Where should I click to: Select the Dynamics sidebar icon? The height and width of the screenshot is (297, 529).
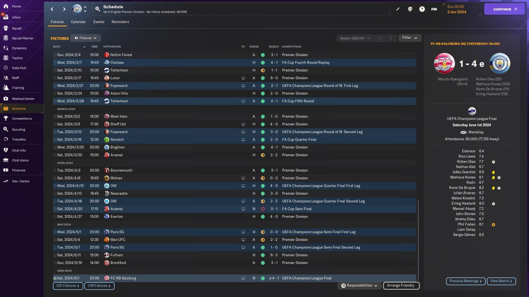pos(6,48)
